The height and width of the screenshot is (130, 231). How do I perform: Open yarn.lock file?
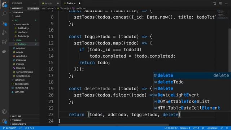(19, 92)
